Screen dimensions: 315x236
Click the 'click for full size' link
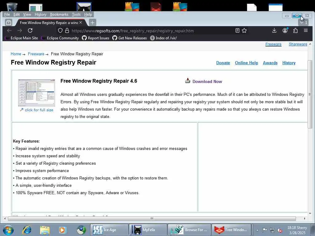pyautogui.click(x=39, y=110)
